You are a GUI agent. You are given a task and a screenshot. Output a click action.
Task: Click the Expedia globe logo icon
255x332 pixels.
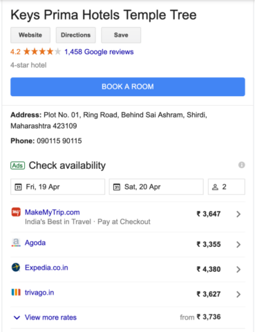coord(16,268)
